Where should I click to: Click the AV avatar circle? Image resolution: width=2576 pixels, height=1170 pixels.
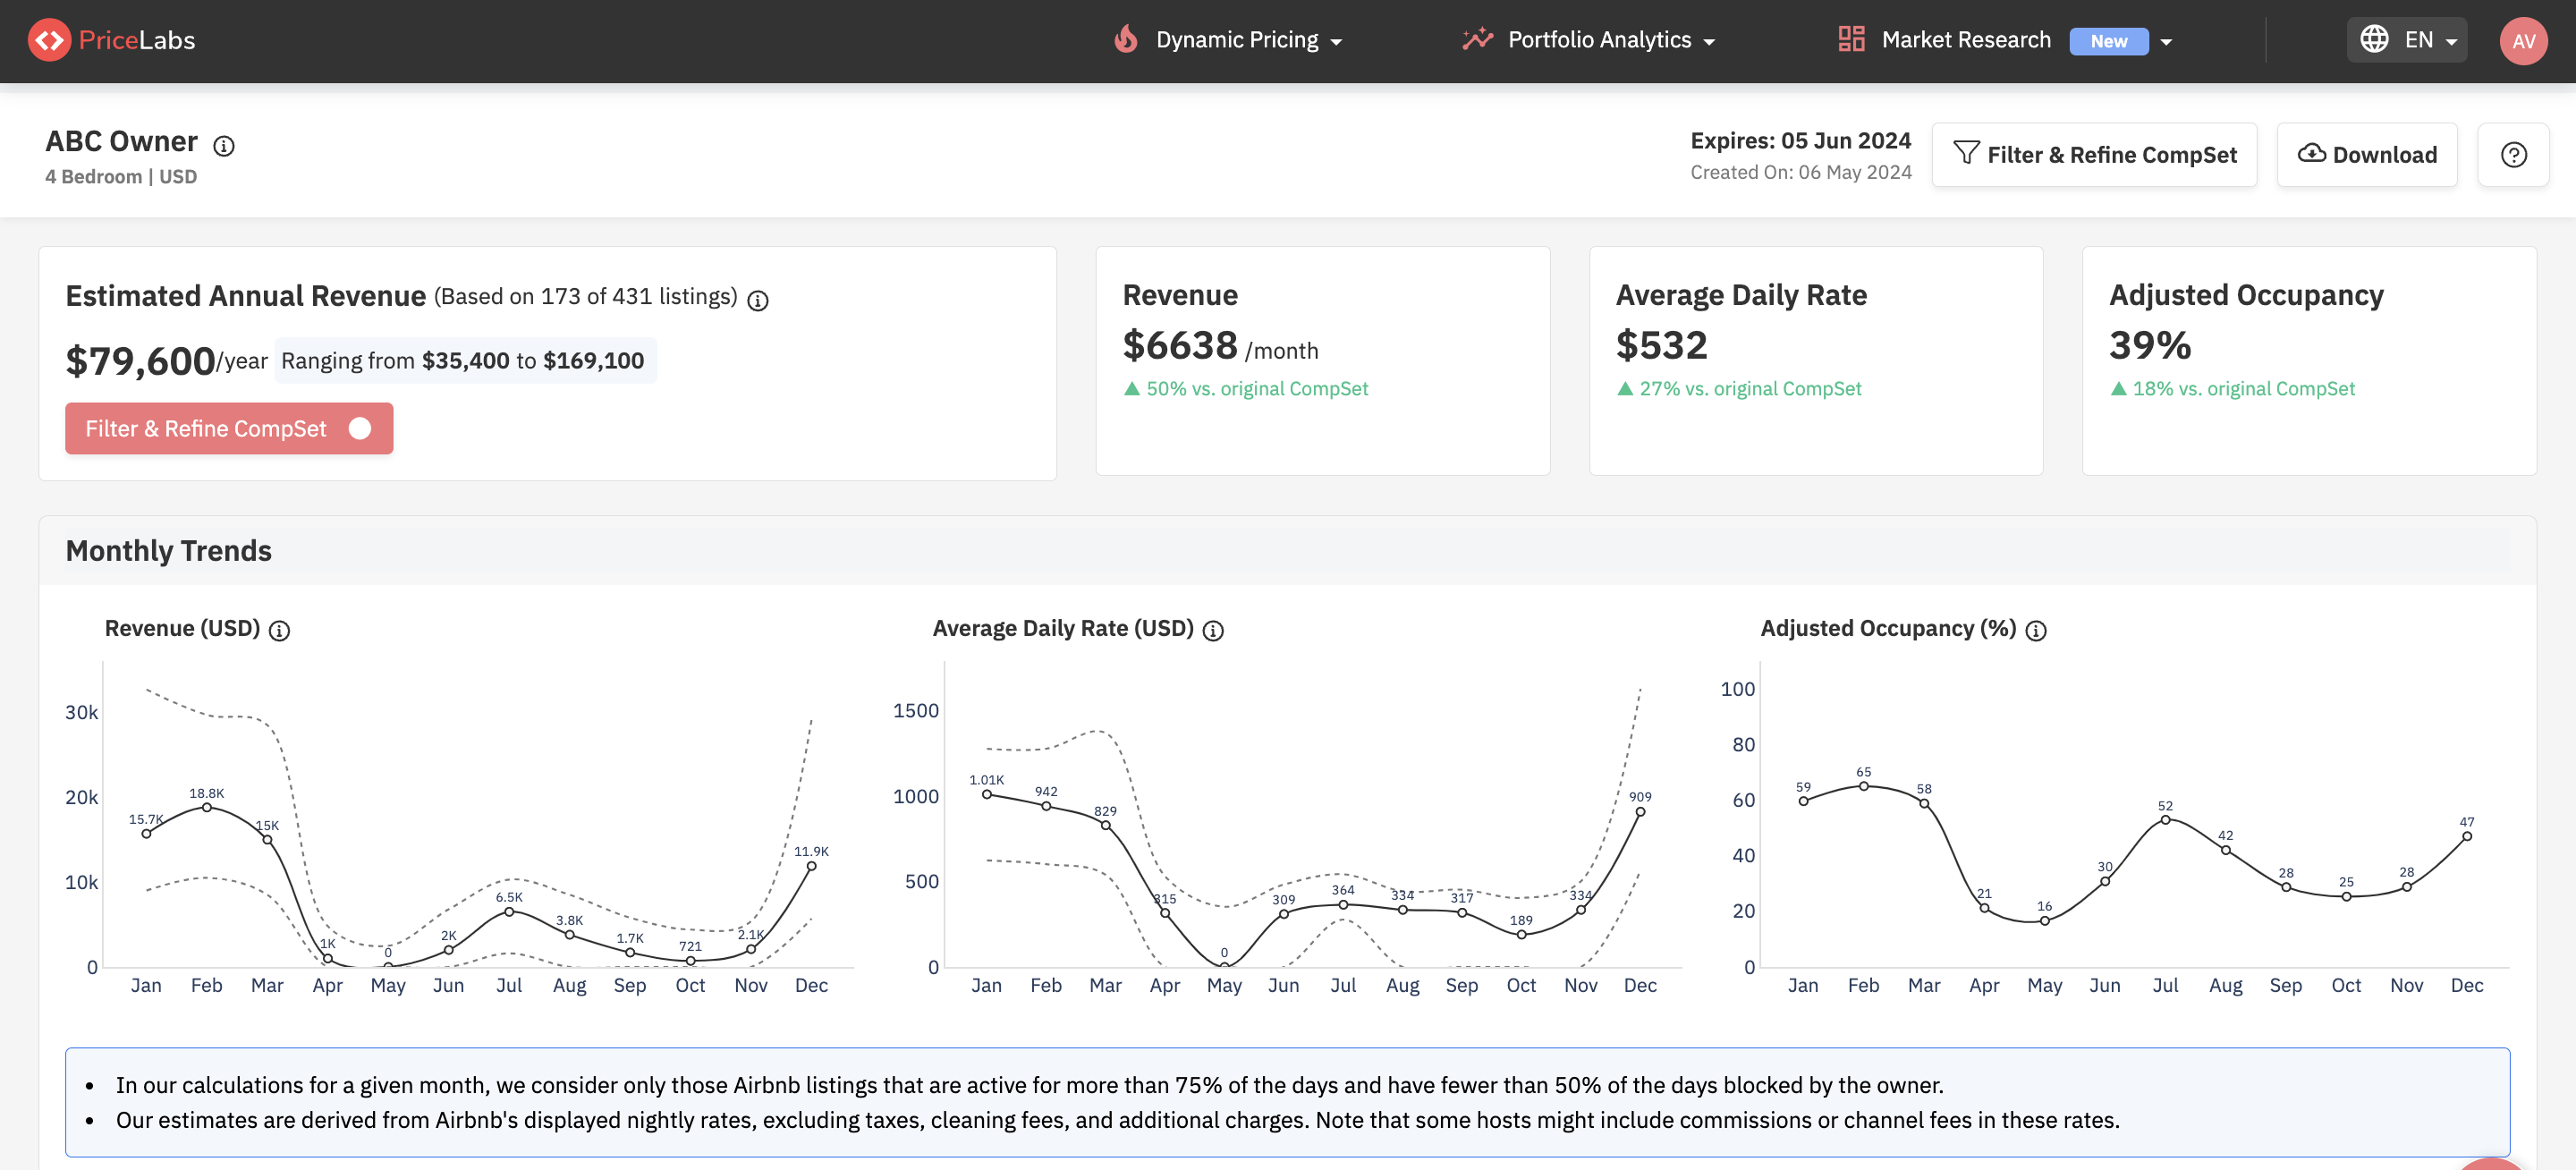(2524, 41)
